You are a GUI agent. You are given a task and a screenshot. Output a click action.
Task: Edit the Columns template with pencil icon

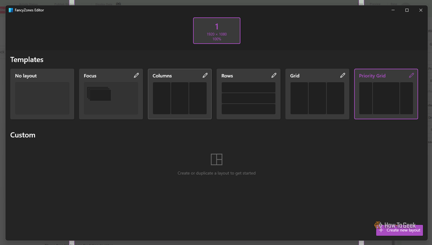[205, 75]
